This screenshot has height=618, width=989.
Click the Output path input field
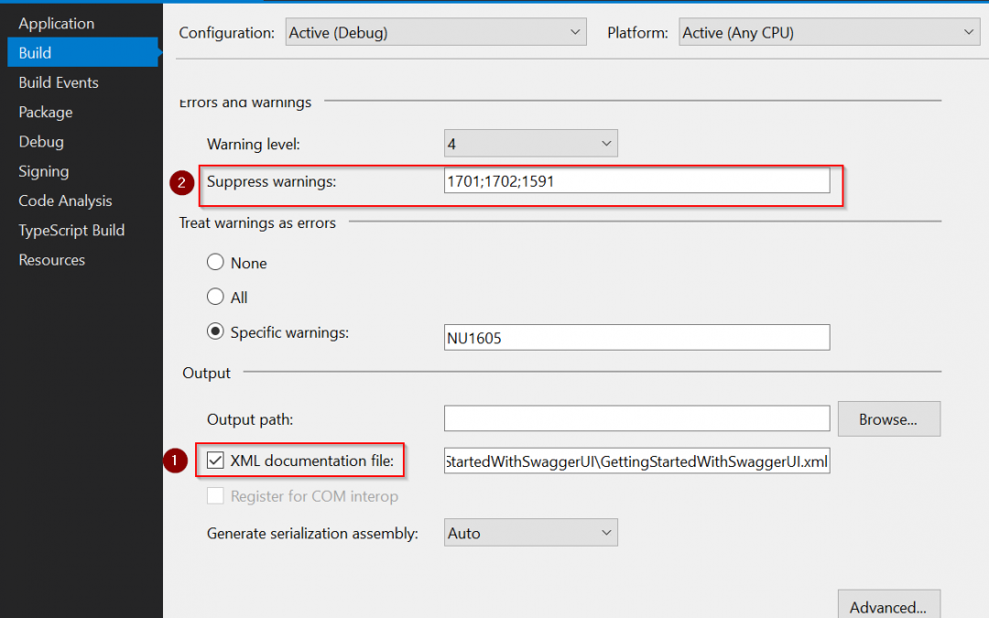[636, 419]
